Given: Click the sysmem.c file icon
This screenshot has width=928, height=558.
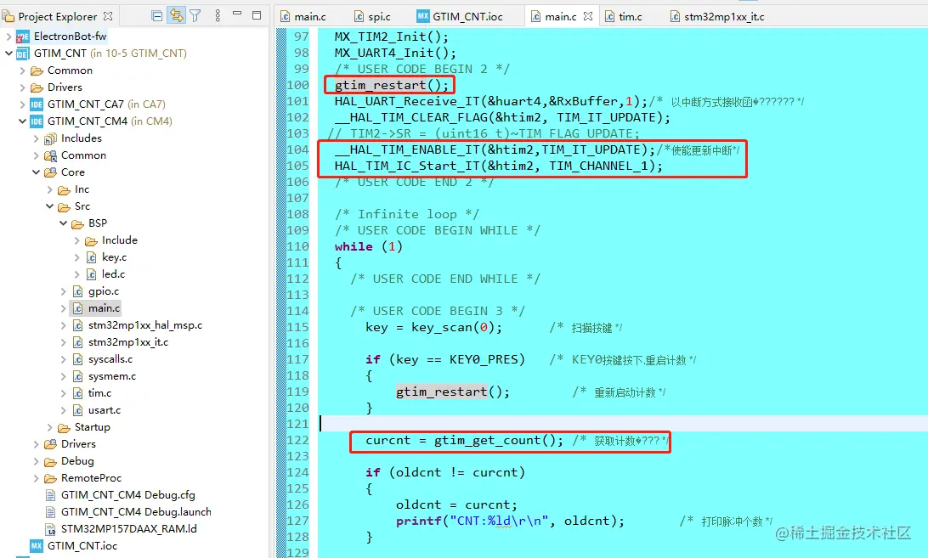Looking at the screenshot, I should 77,376.
